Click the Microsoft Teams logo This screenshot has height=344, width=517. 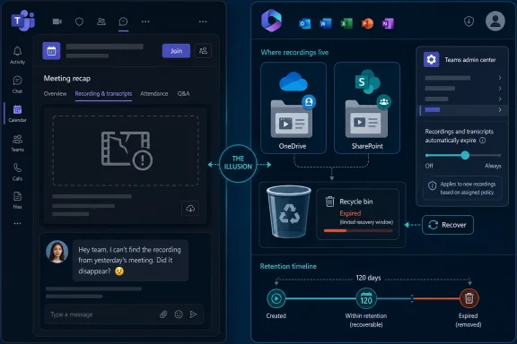[22, 21]
